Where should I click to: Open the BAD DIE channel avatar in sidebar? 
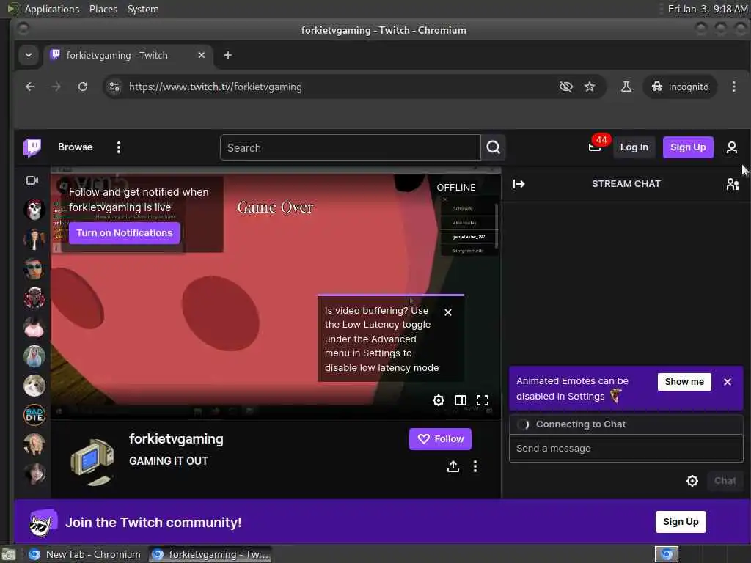(34, 415)
